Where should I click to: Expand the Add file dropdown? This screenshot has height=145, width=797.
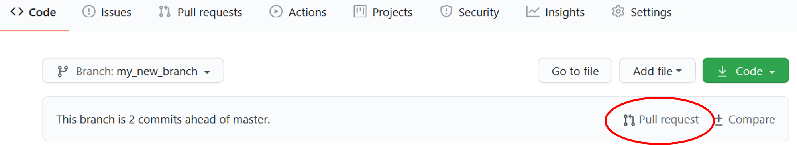click(657, 71)
